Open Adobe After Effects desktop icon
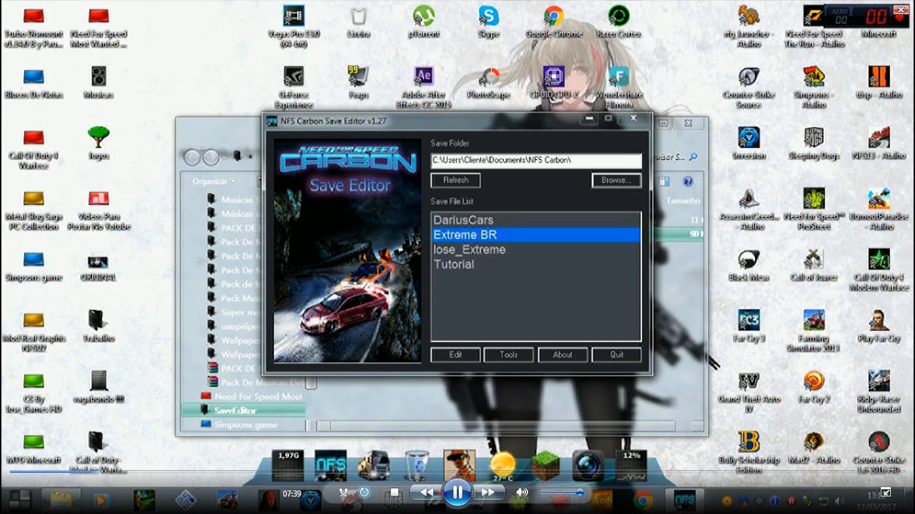The height and width of the screenshot is (514, 915). click(x=423, y=77)
